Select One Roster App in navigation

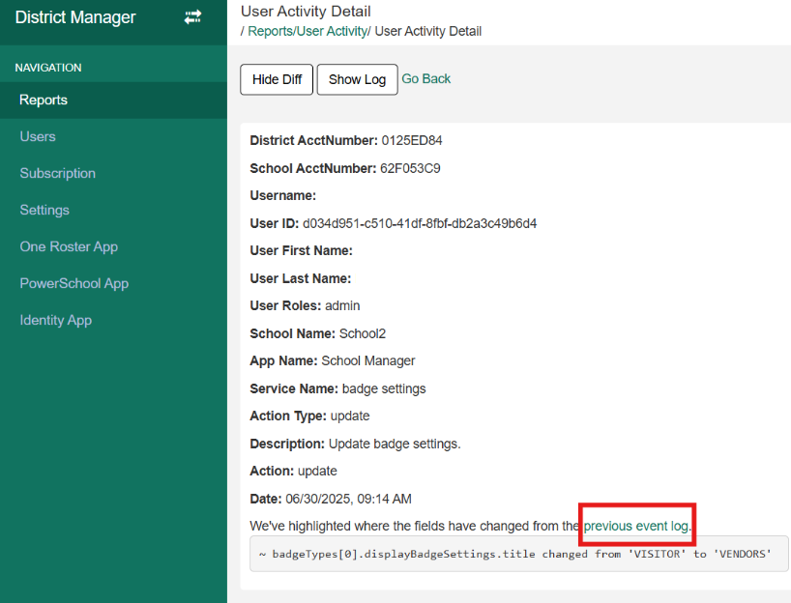(x=69, y=247)
